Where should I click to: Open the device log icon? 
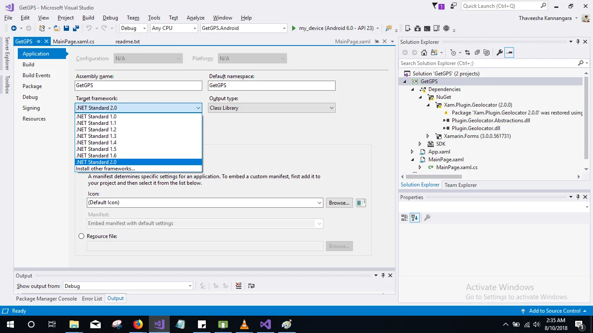437,28
